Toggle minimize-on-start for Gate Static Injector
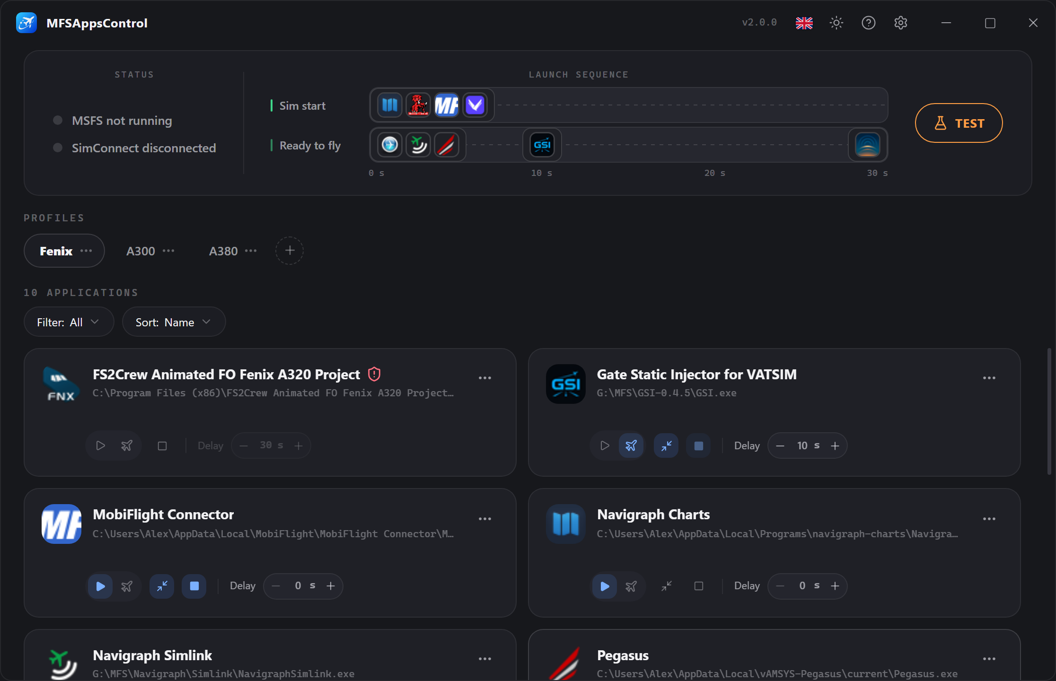Viewport: 1056px width, 681px height. tap(666, 445)
